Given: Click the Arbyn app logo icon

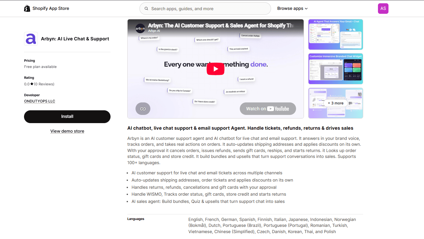Looking at the screenshot, I should click(x=31, y=39).
